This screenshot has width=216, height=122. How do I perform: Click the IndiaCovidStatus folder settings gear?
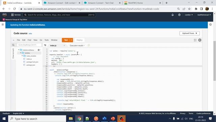click(x=39, y=50)
